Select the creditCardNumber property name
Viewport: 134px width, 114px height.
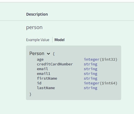pos(55,64)
